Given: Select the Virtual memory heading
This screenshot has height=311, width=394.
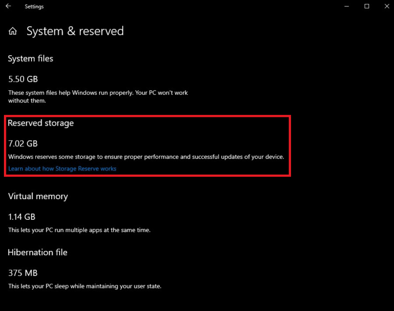Looking at the screenshot, I should point(38,196).
